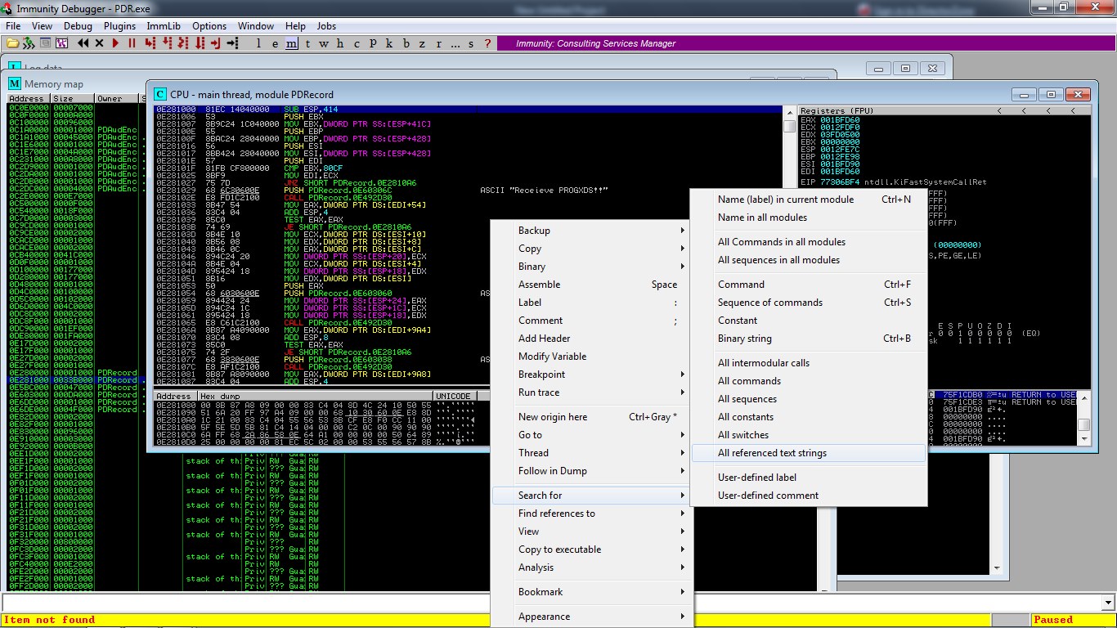Click UNICODE column header in dump
Viewport: 1117px width, 628px height.
coord(455,396)
